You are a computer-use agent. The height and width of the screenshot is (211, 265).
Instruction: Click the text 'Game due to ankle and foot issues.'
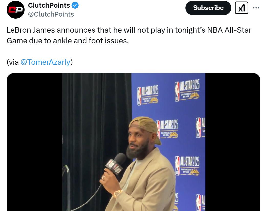(x=68, y=41)
